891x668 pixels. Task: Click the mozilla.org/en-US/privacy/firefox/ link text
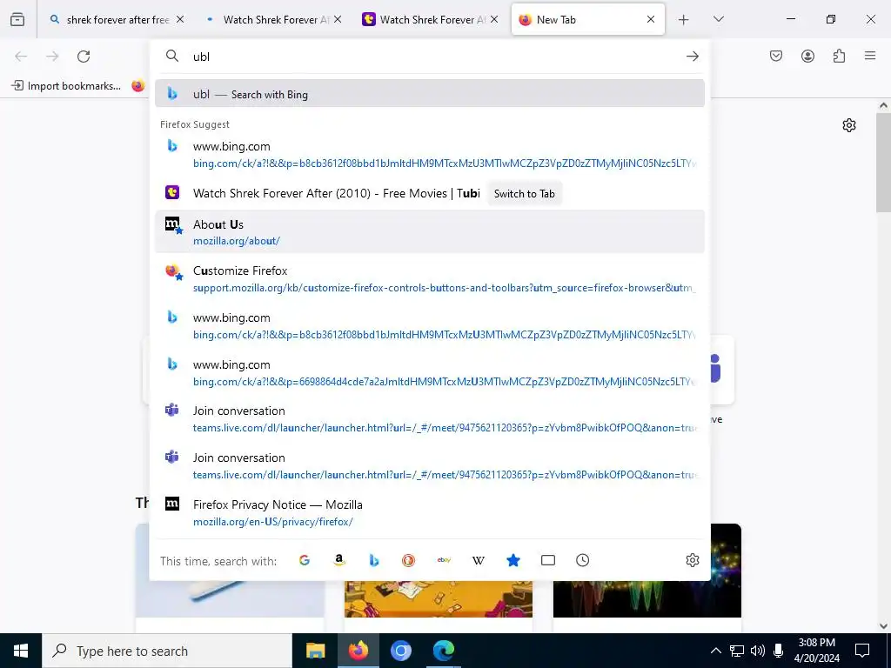click(272, 522)
